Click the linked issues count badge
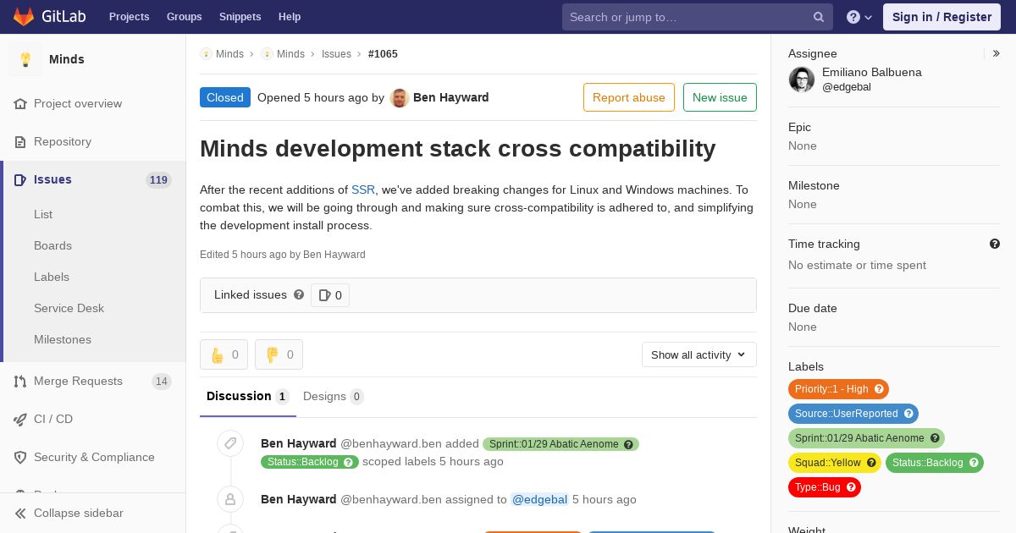The width and height of the screenshot is (1016, 533). (x=330, y=295)
